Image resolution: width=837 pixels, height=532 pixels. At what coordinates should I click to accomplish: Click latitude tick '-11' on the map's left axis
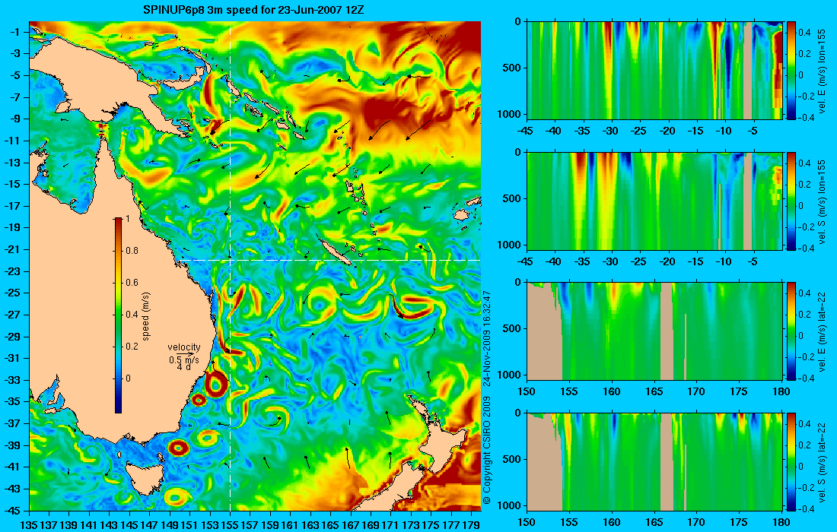point(14,141)
